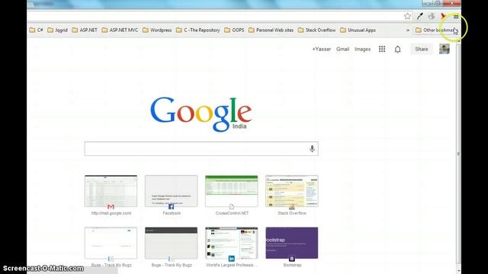488x274 pixels.
Task: Open the Personal Web sites bookmarks folder
Action: (x=271, y=30)
